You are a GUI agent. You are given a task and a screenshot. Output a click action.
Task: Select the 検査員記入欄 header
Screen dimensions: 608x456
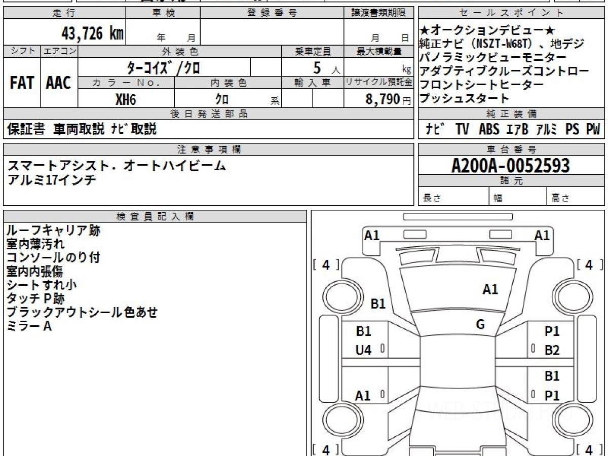[155, 216]
